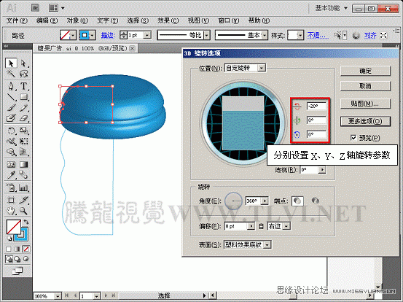This screenshot has width=403, height=302.
Task: Pick the Free Transform tool
Action: 23,142
